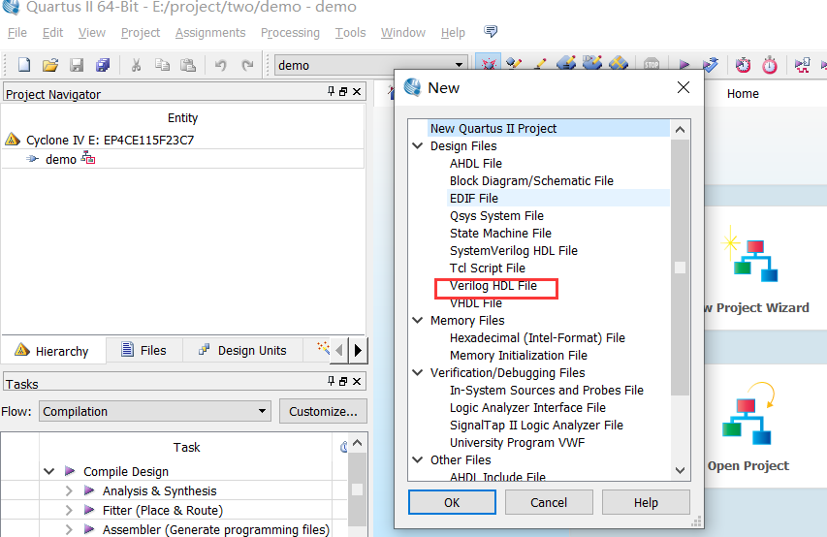Click the Save toolbar icon

point(77,65)
